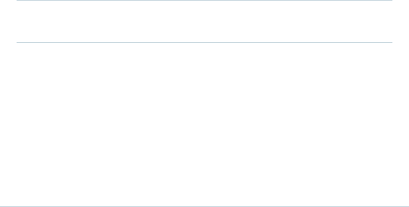Click the empty band between top dividers
Image resolution: width=409 pixels, height=207 pixels.
(x=204, y=22)
